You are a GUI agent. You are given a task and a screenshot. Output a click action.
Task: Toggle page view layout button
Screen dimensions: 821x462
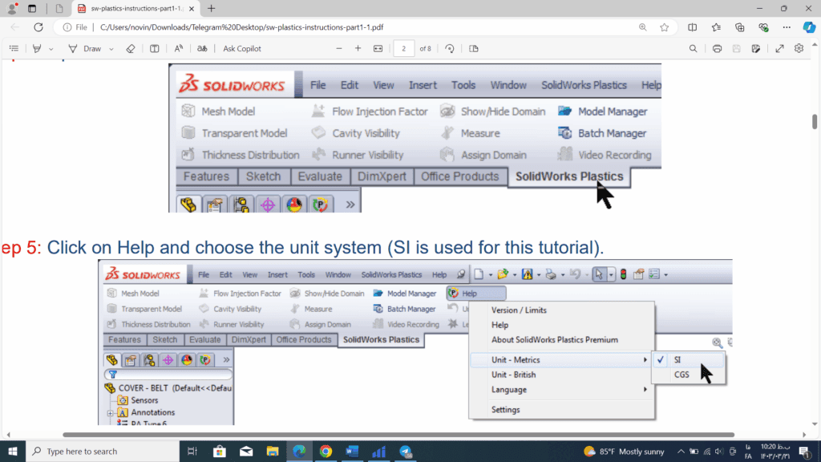(x=474, y=49)
